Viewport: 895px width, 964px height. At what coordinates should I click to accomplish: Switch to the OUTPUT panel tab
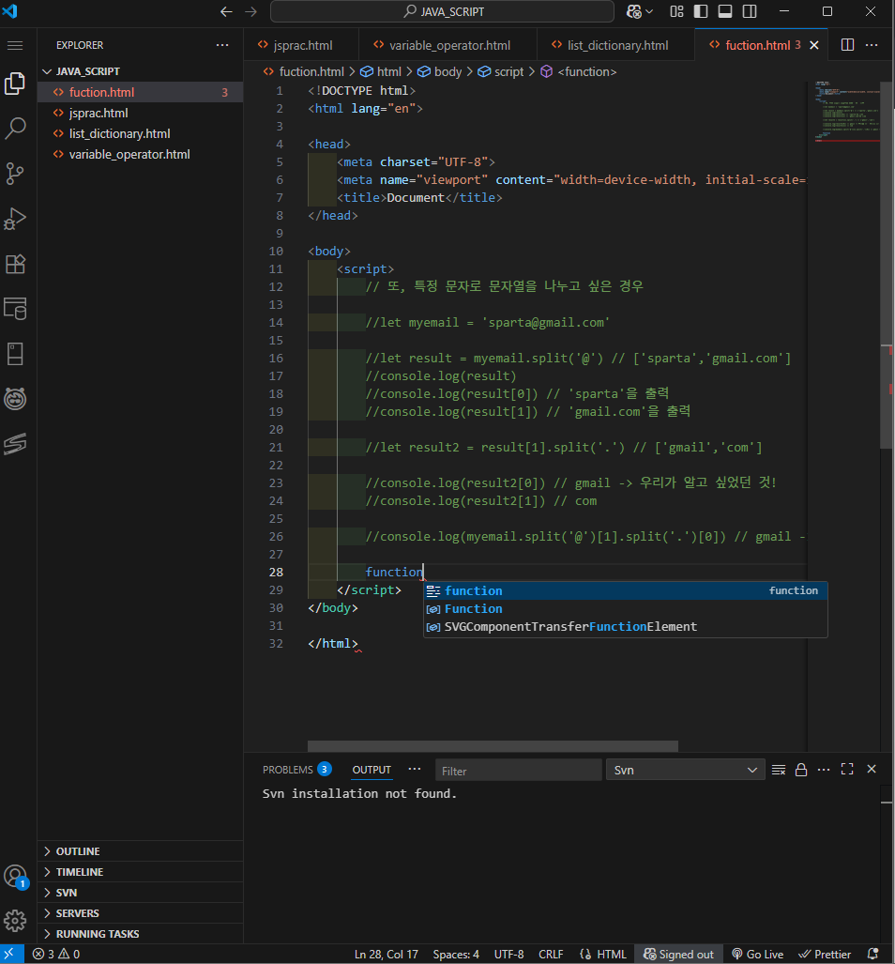coord(372,770)
